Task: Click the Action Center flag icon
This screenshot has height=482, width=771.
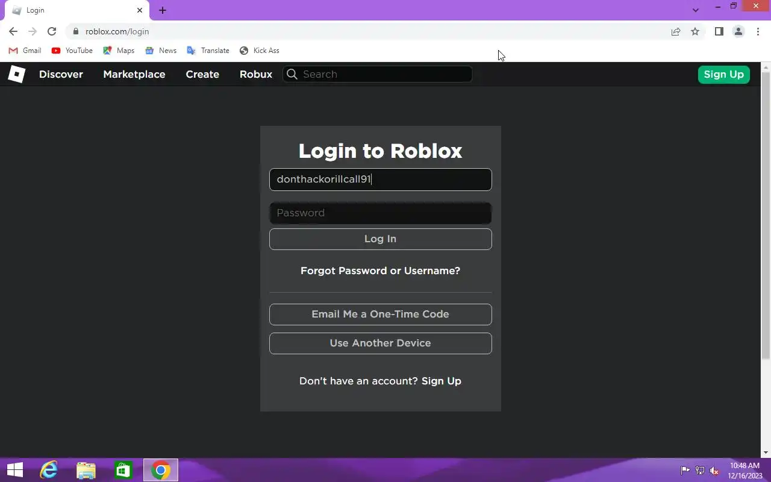Action: (x=685, y=471)
